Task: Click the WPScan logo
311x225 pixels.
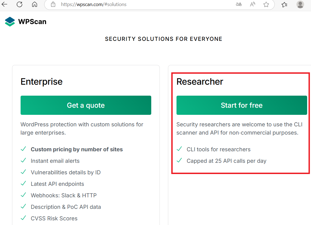Action: 26,22
